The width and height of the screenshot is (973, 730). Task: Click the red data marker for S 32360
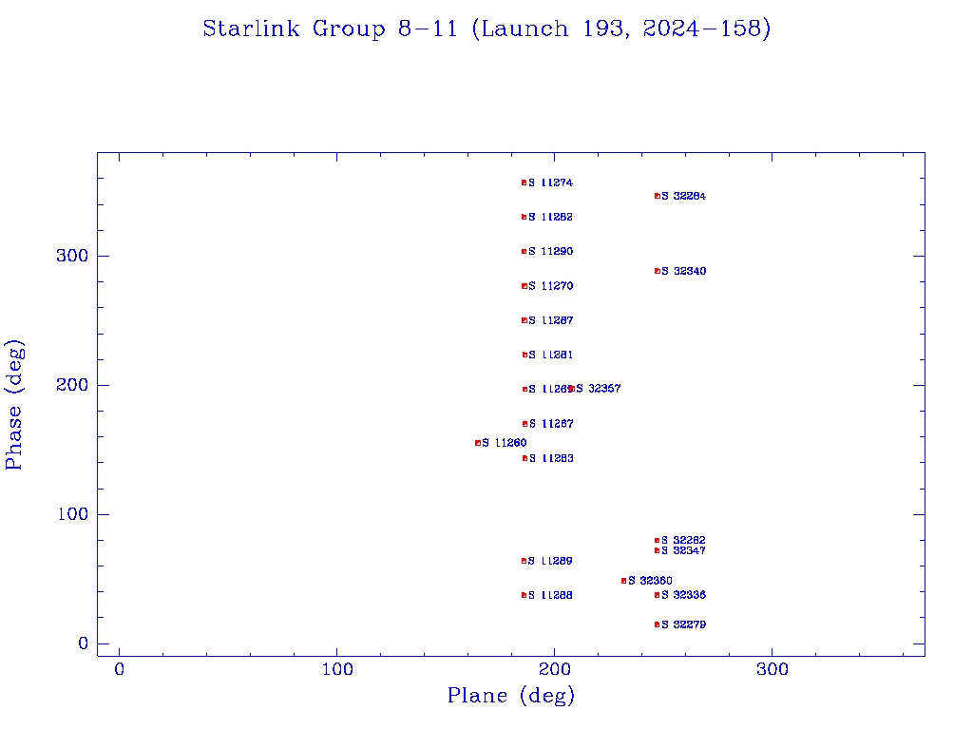point(623,581)
